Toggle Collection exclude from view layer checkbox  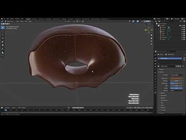180,26
